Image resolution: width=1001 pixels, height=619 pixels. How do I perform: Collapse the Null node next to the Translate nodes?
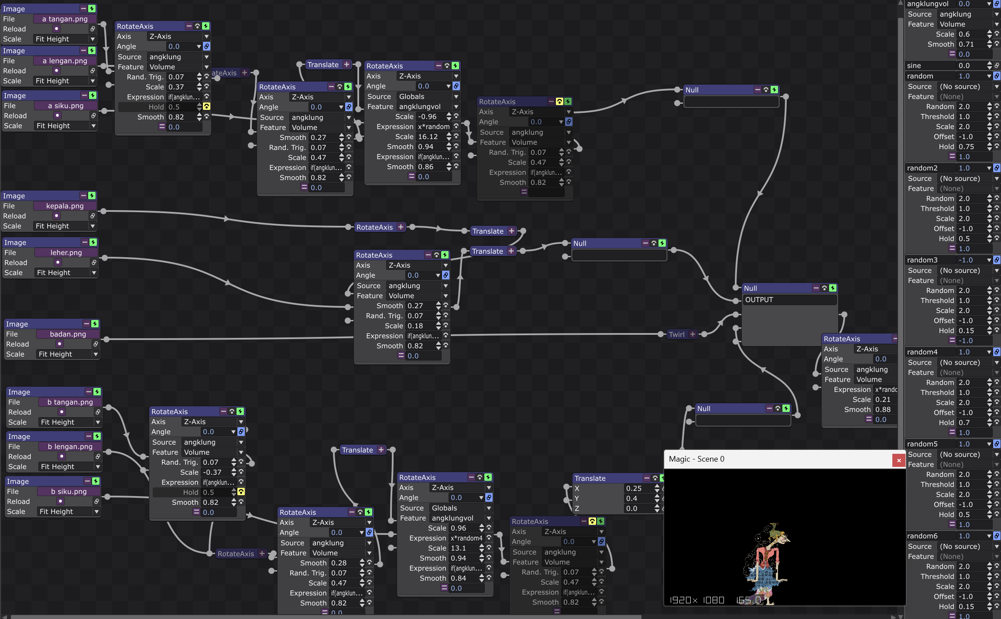pos(645,243)
